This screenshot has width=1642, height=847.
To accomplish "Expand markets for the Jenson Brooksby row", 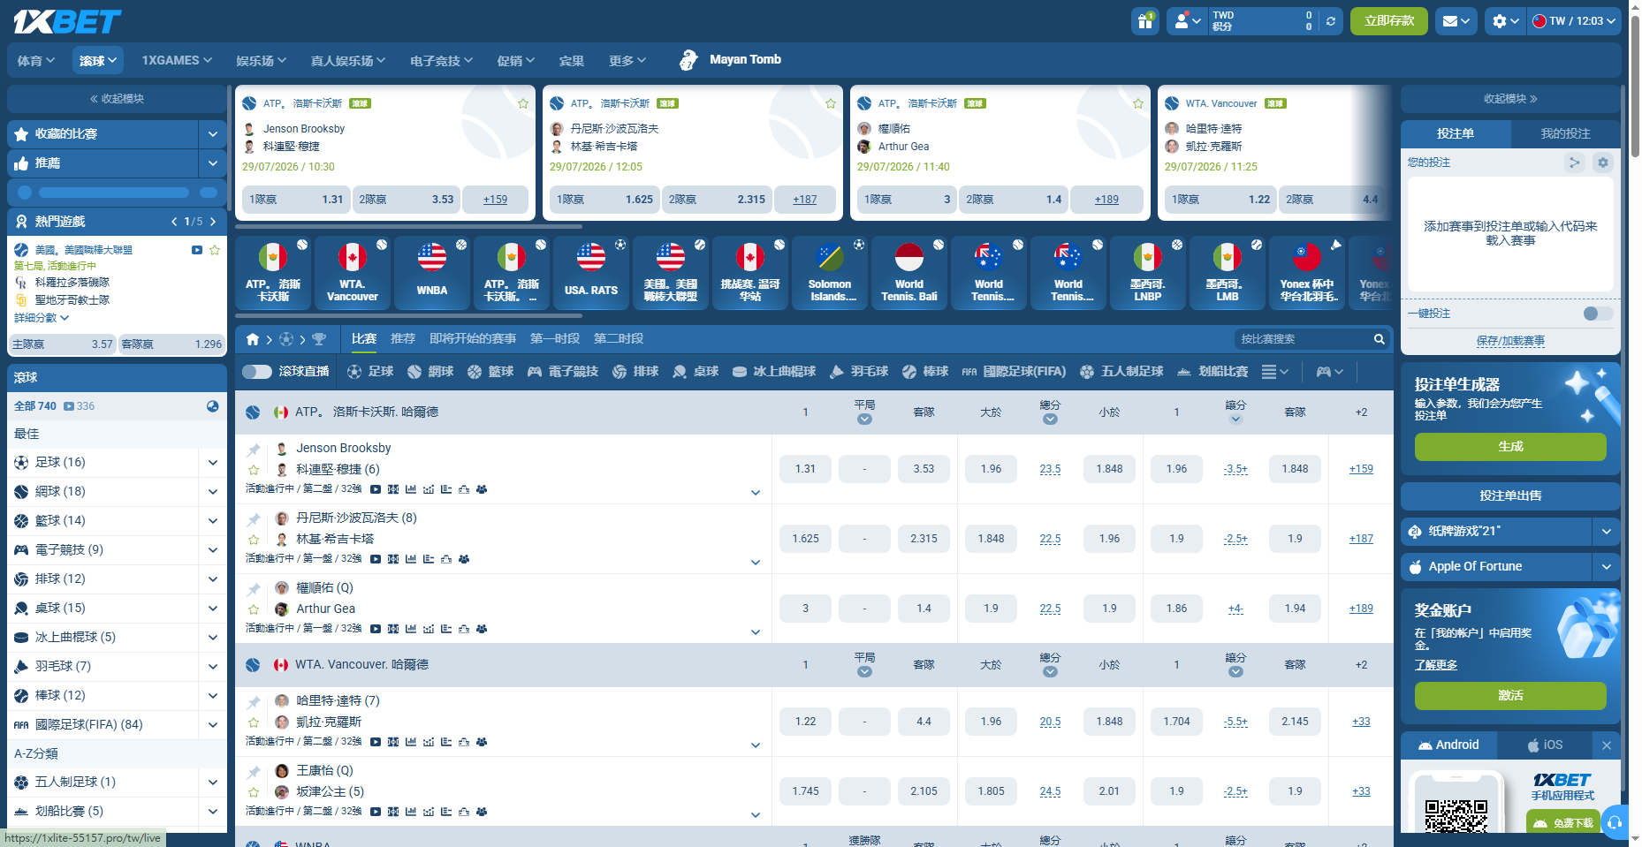I will click(x=756, y=493).
